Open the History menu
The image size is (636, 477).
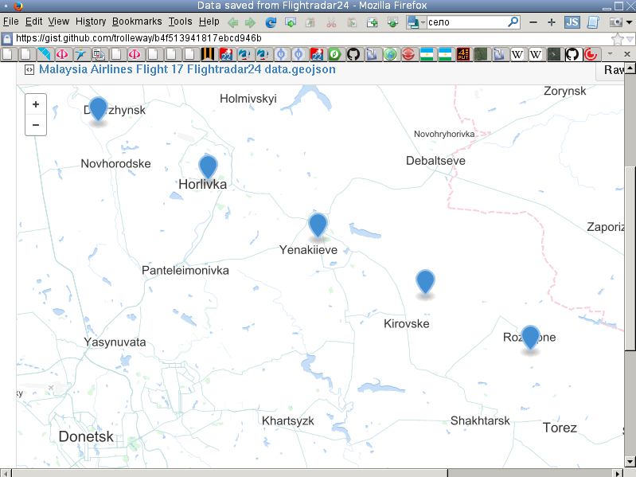[x=91, y=22]
